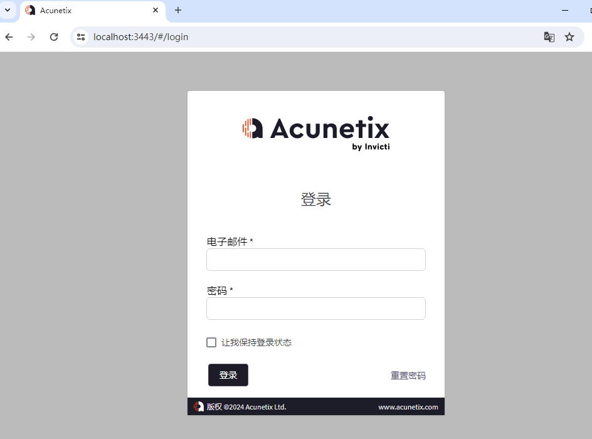
Task: Open the 重置密码 reset password link
Action: coord(408,376)
